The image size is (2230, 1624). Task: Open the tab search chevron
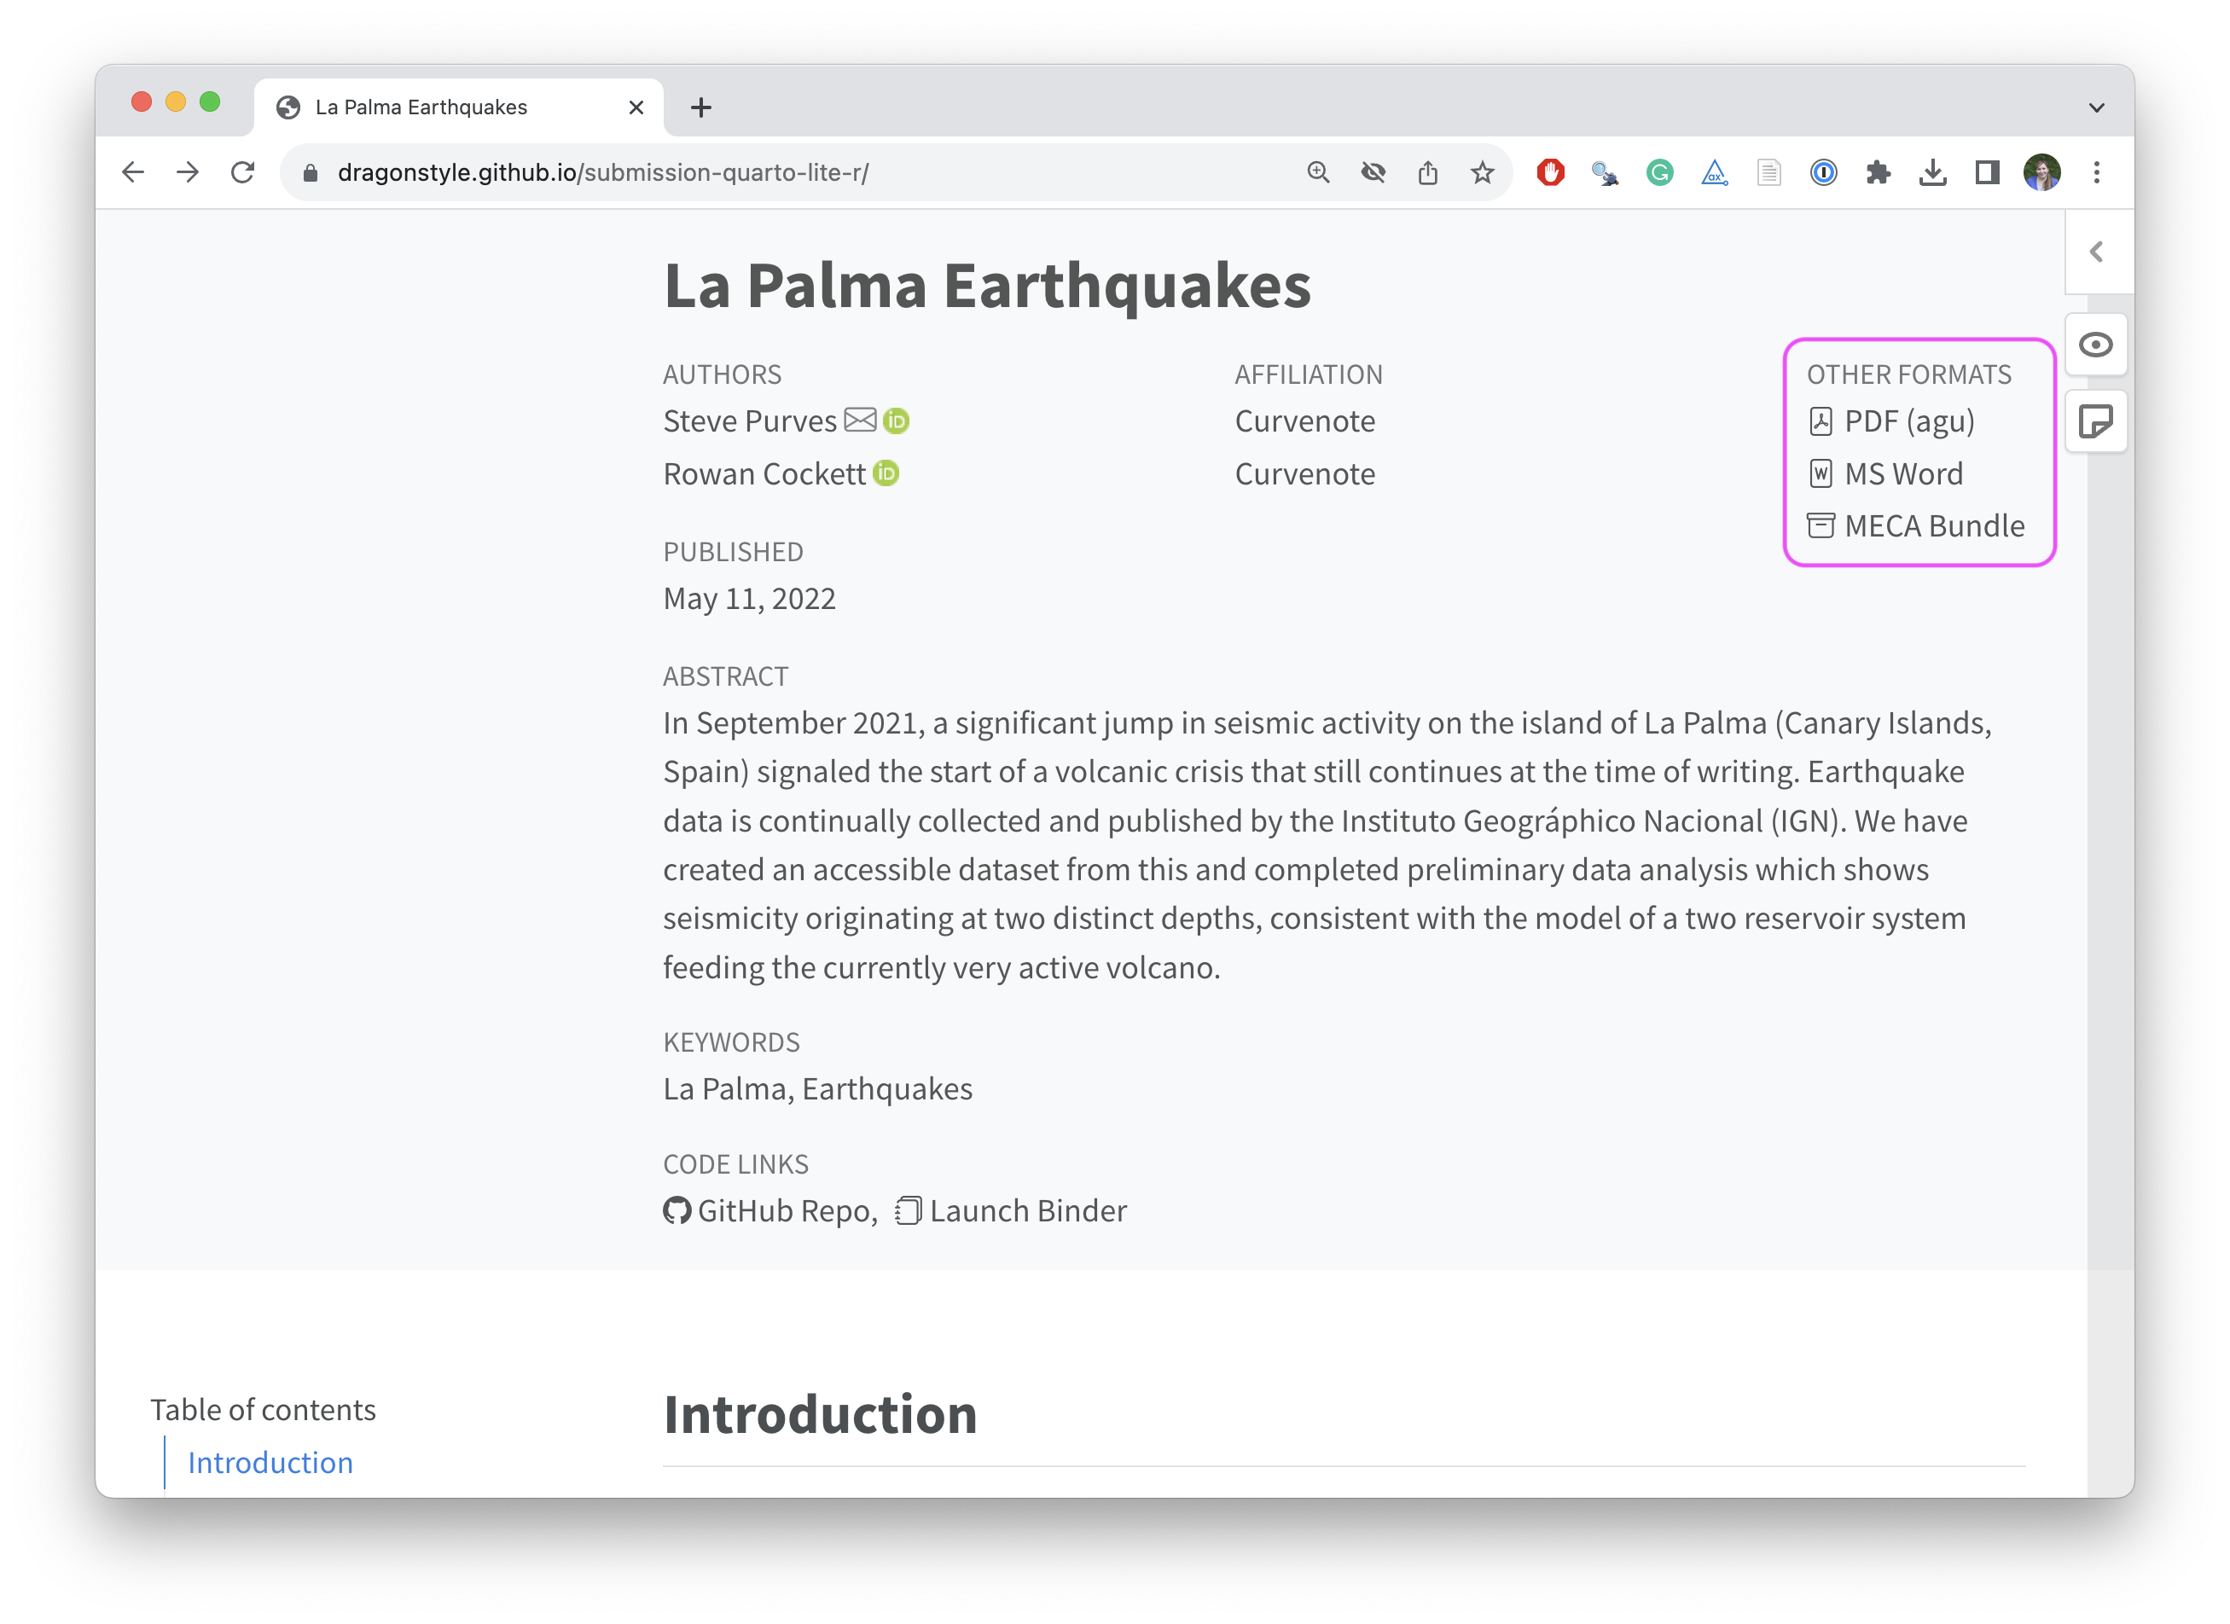tap(2096, 107)
